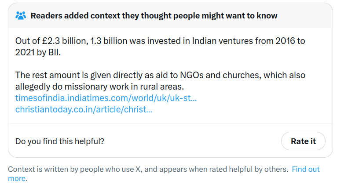Click the "Context is written by people" footer text
This screenshot has width=337, height=188.
(57, 169)
